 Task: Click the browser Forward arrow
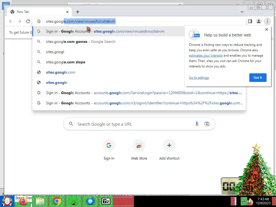[19, 21]
